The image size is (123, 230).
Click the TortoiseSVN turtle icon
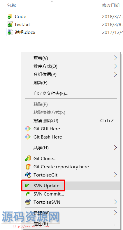coord(28,202)
